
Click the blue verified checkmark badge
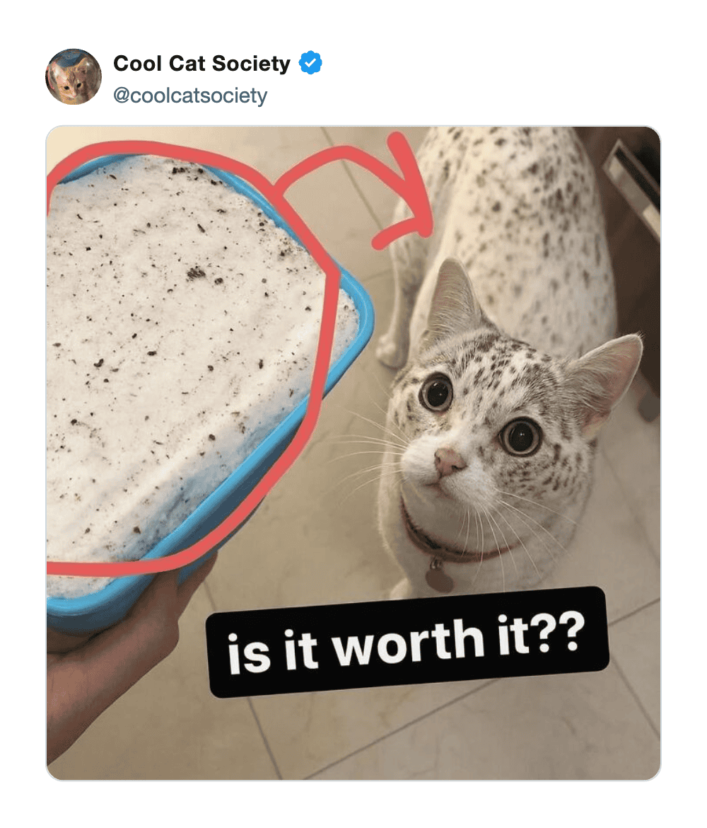pos(311,63)
